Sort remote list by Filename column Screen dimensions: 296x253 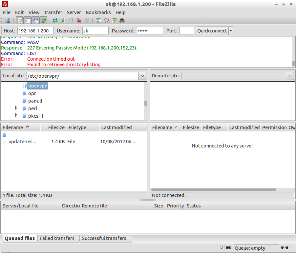[164, 127]
